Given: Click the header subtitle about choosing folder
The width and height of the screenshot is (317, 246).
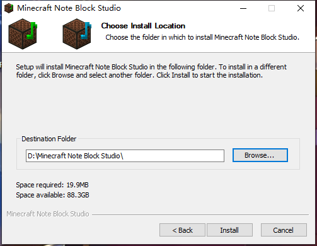Looking at the screenshot, I should click(202, 37).
